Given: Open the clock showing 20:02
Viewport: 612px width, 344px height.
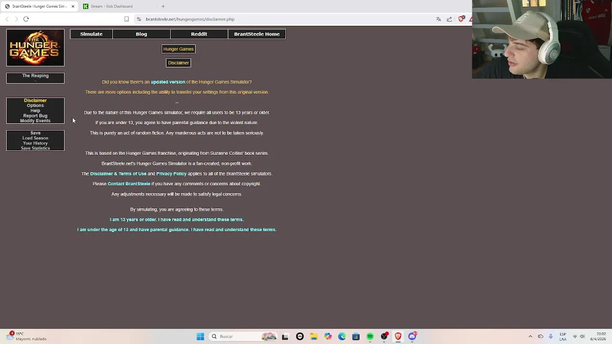Looking at the screenshot, I should pos(598,336).
